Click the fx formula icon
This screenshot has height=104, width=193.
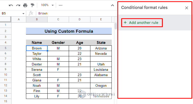31,13
